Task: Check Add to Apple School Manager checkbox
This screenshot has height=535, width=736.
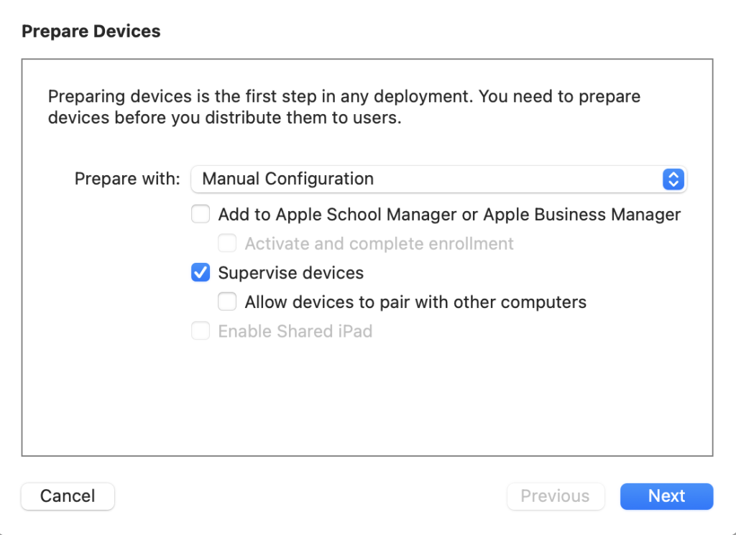Action: (x=201, y=214)
